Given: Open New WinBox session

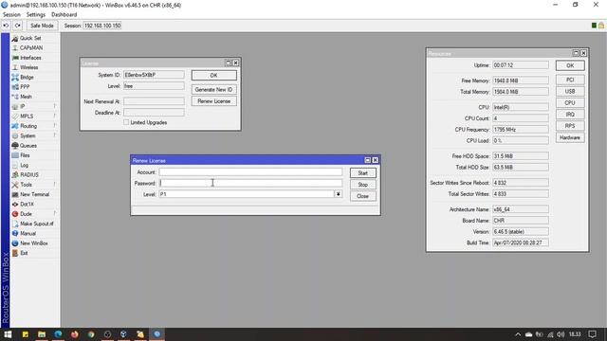Looking at the screenshot, I should (x=34, y=243).
